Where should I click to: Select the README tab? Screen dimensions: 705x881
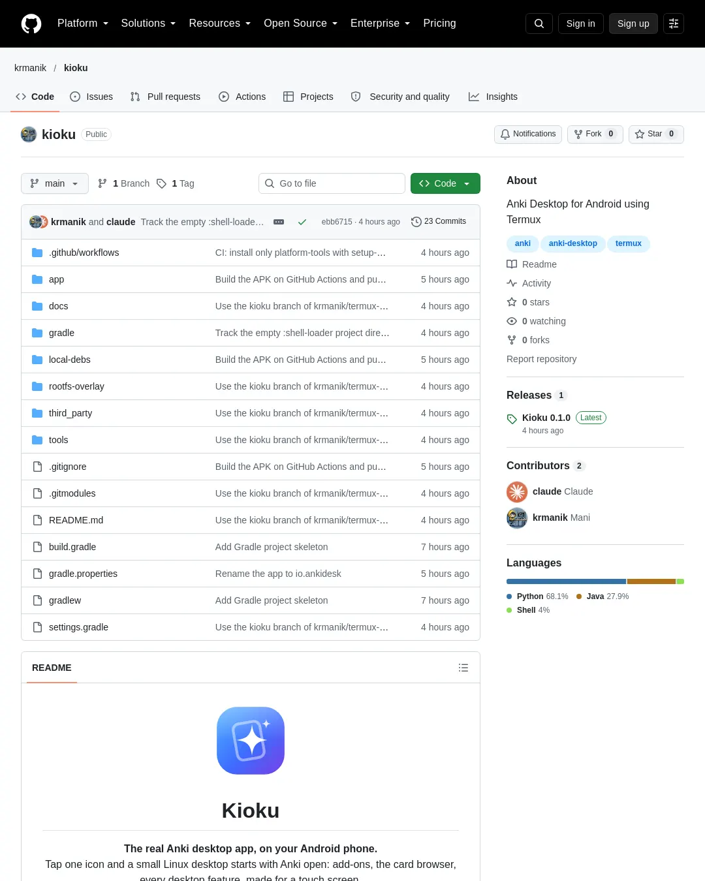[52, 668]
